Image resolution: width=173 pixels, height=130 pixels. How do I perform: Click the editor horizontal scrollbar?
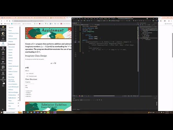[104, 96]
